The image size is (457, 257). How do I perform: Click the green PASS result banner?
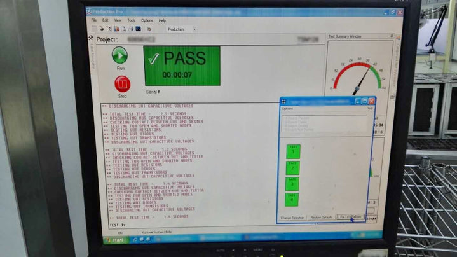182,66
